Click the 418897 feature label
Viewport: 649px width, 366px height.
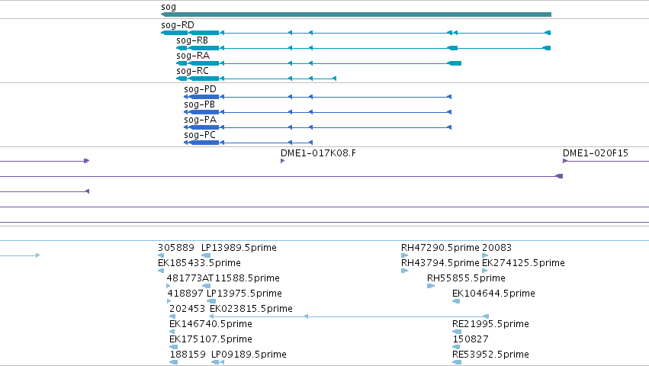[185, 294]
